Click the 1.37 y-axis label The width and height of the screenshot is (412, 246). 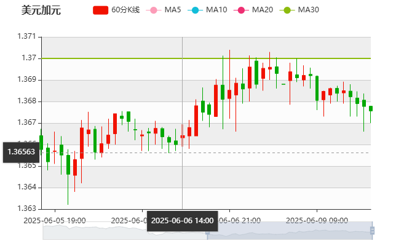(x=29, y=58)
